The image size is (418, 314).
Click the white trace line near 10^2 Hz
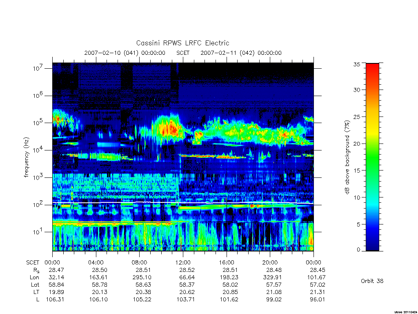183,203
